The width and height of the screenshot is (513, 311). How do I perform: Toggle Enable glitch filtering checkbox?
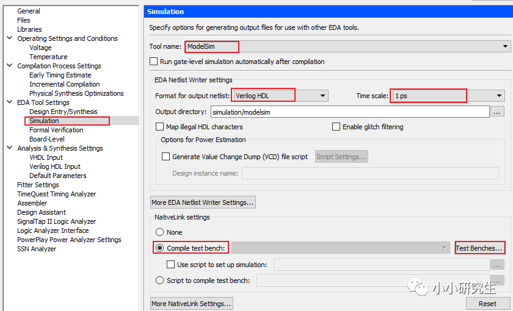click(x=336, y=127)
